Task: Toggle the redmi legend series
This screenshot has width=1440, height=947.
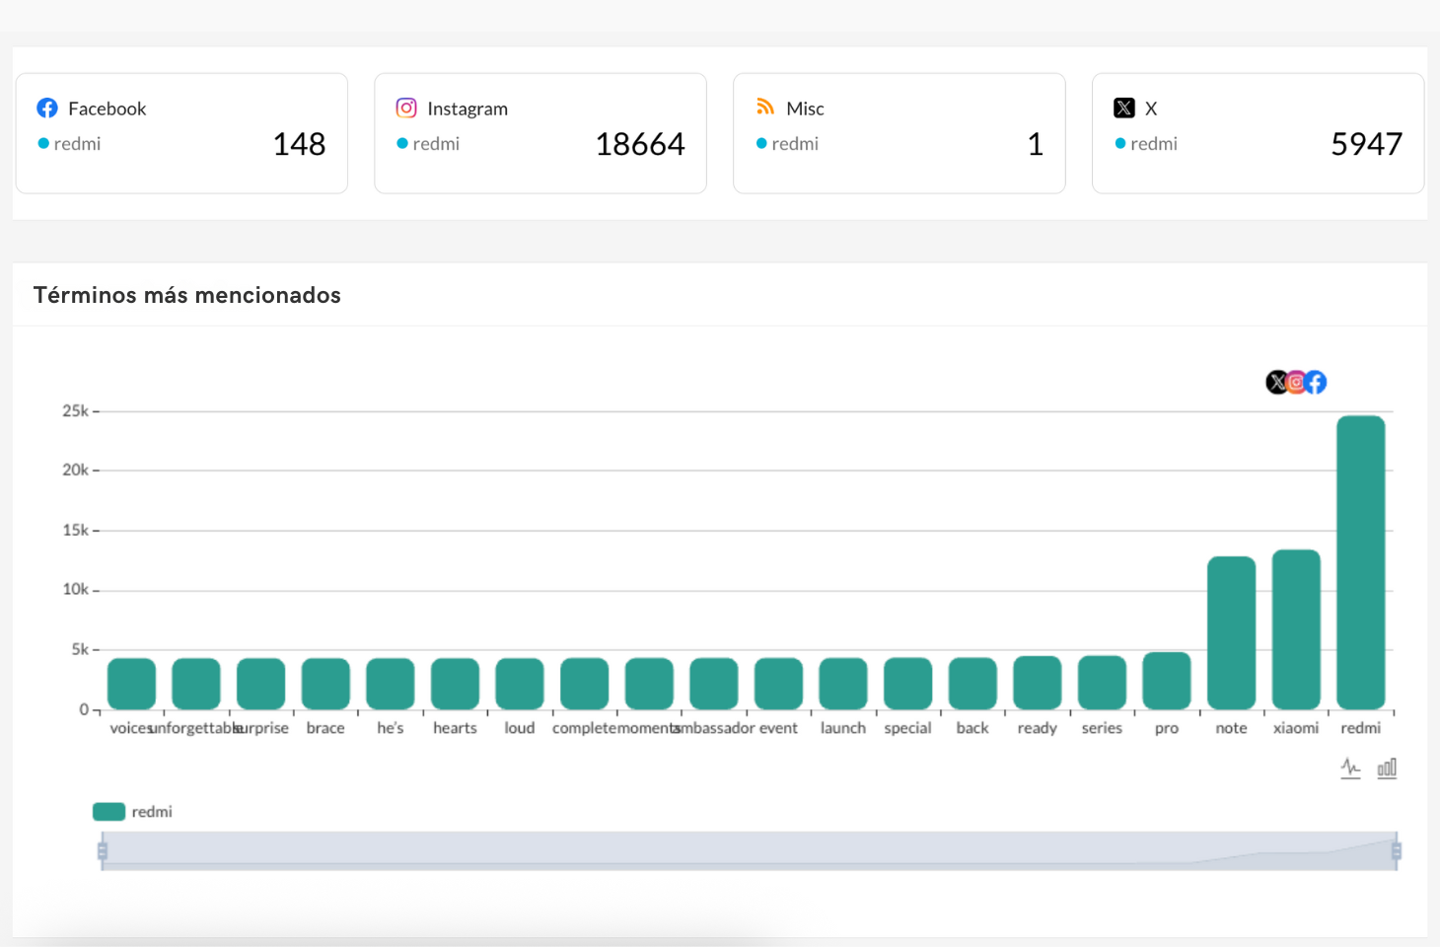Action: (132, 812)
